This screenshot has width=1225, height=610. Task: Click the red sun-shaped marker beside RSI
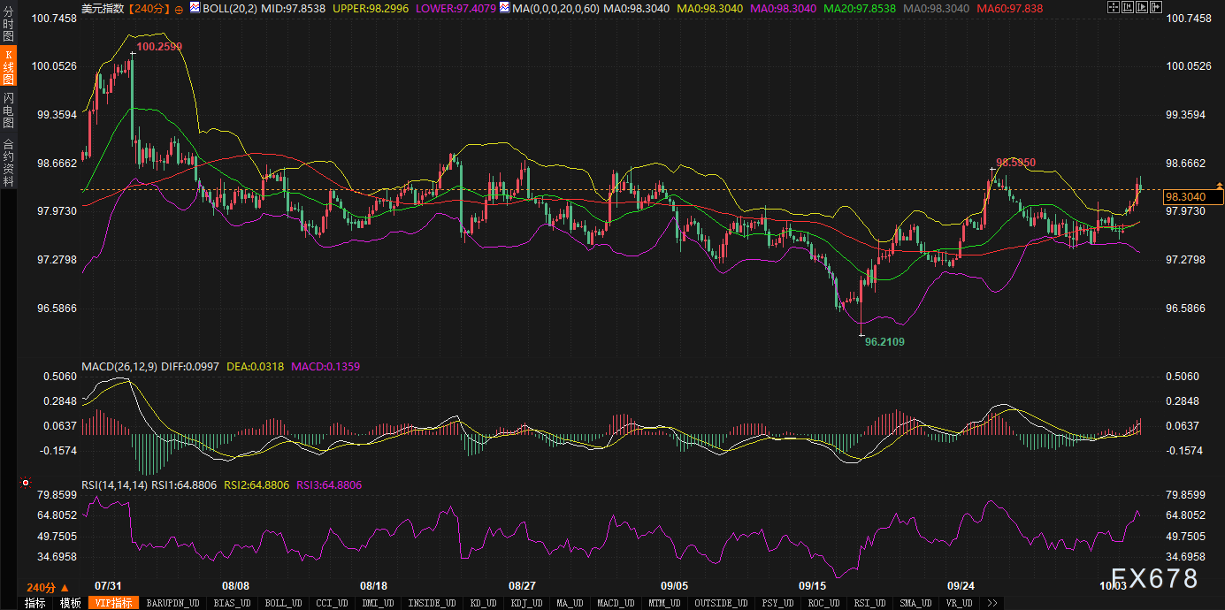click(25, 484)
